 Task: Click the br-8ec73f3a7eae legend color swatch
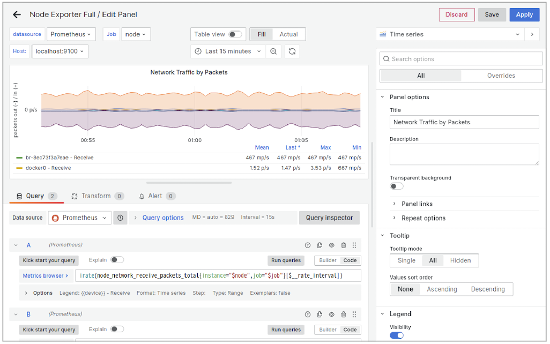pos(19,158)
